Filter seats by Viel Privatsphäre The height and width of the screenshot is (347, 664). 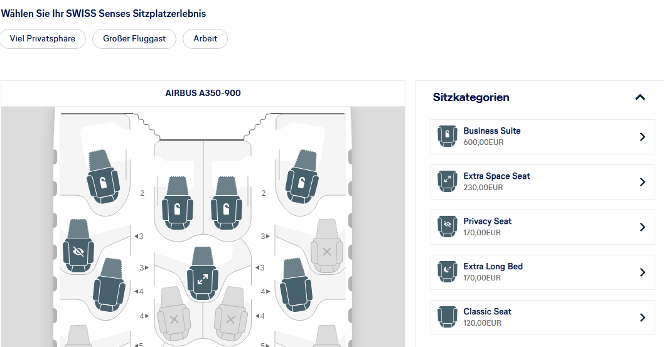42,38
